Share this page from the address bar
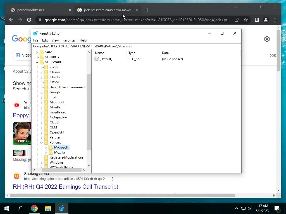The image size is (286, 214). pyautogui.click(x=237, y=20)
